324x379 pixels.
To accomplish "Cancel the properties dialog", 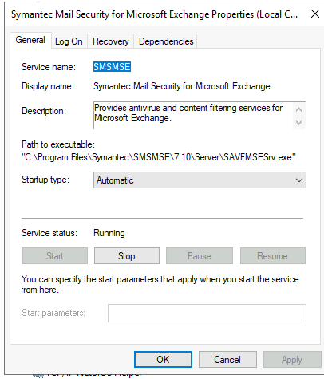I will 227,360.
